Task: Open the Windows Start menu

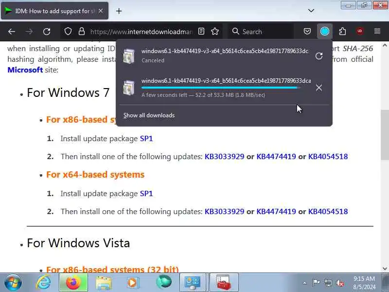Action: (x=13, y=283)
